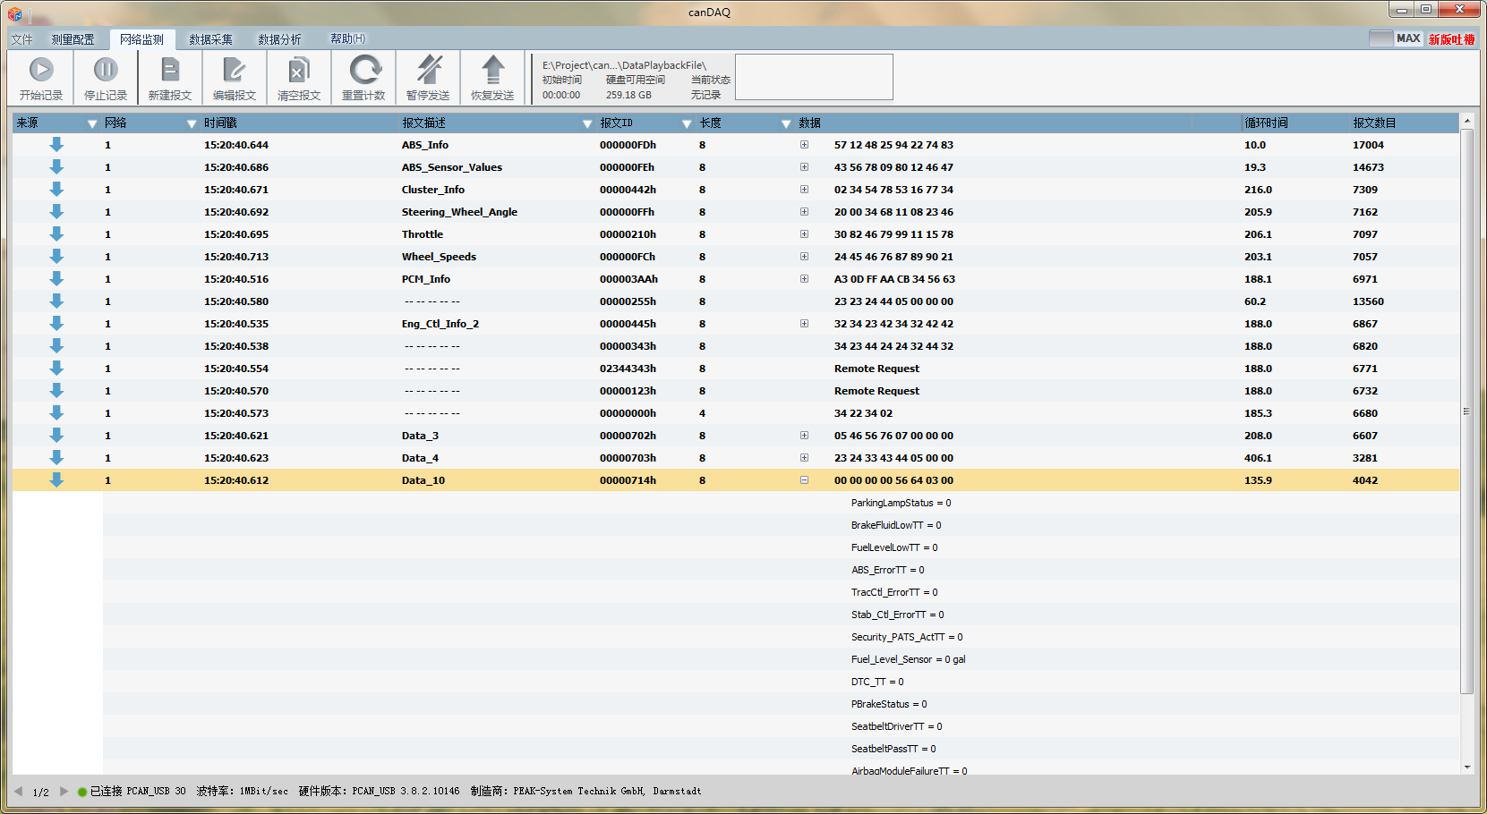Click the vertical scrollbar down arrow

click(x=1466, y=767)
